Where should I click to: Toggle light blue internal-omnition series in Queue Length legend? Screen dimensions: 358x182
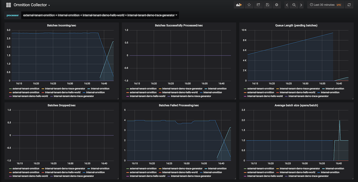(335, 89)
